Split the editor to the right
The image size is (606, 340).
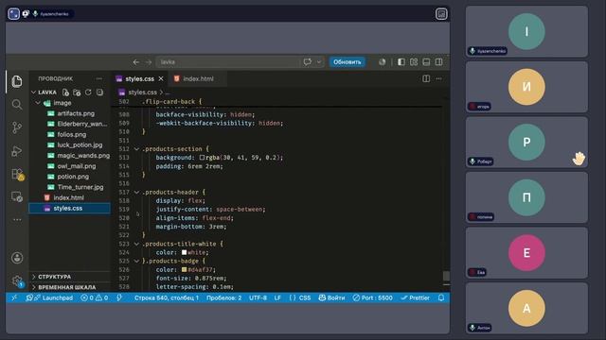pos(426,78)
